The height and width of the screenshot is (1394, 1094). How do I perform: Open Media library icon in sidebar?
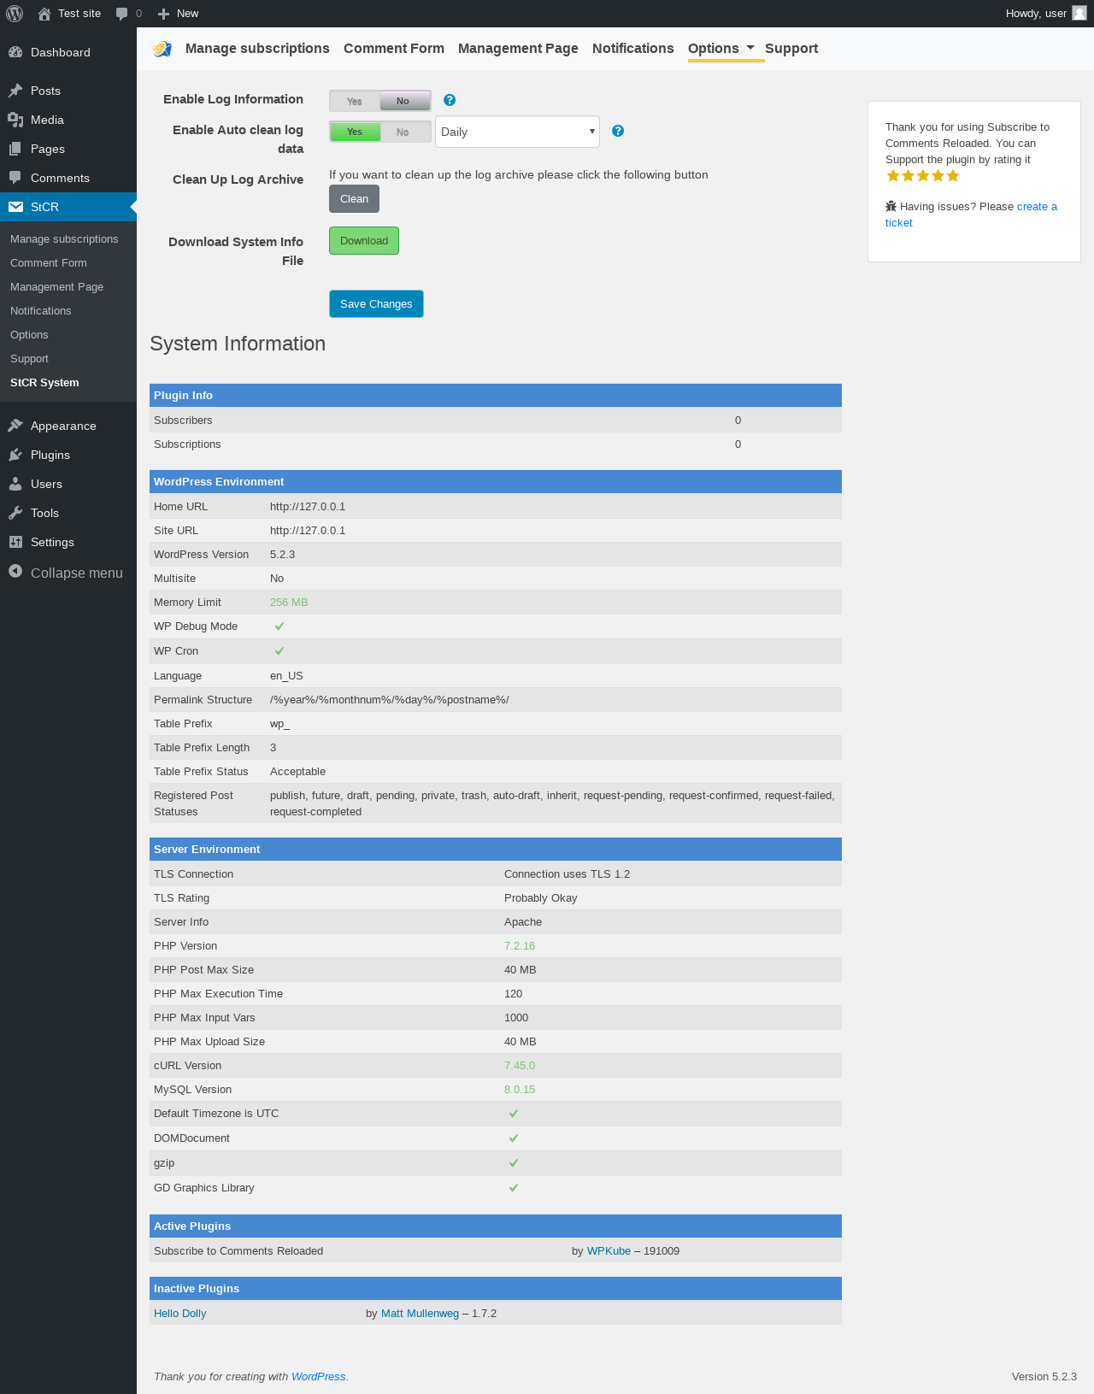15,120
